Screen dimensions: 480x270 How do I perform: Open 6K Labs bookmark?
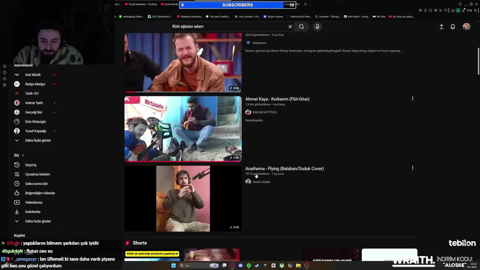(379, 16)
